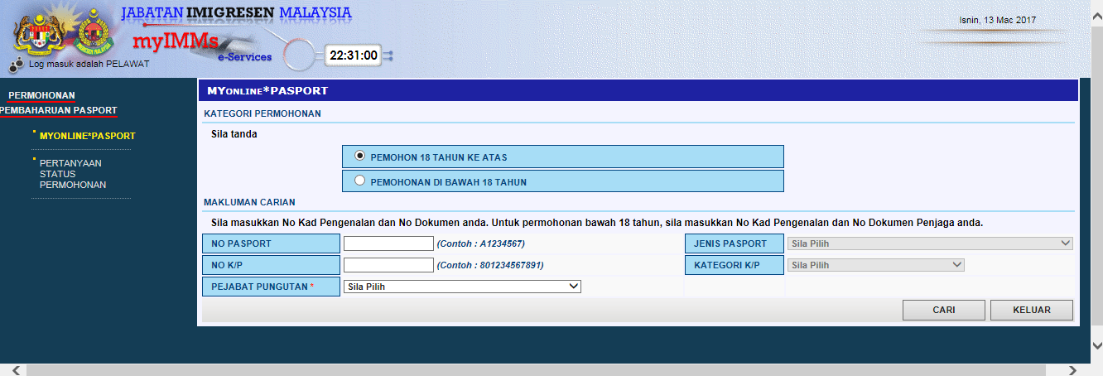Screen dimensions: 1103x376
Task: Click the Pejabat Pungutan field label
Action: [x=271, y=287]
